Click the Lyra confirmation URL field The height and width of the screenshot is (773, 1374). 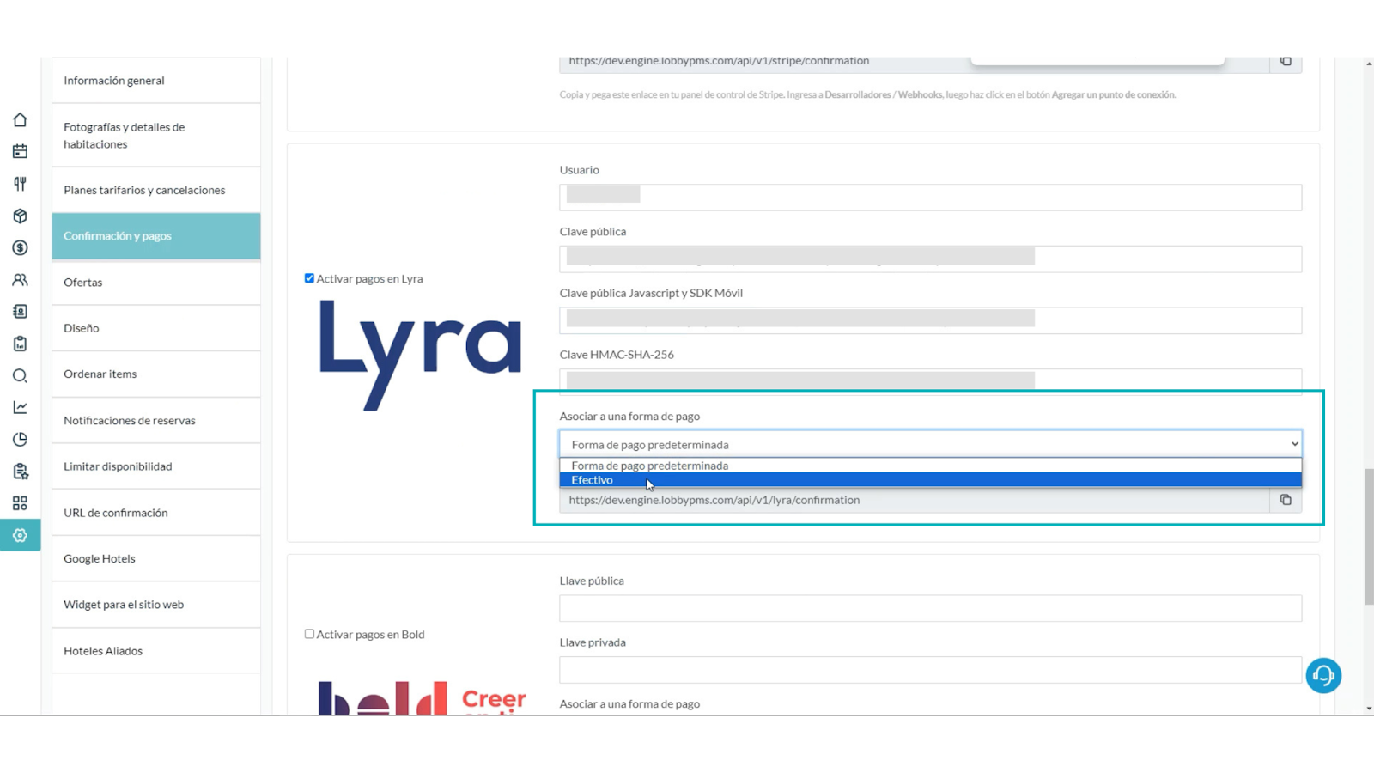pos(915,500)
